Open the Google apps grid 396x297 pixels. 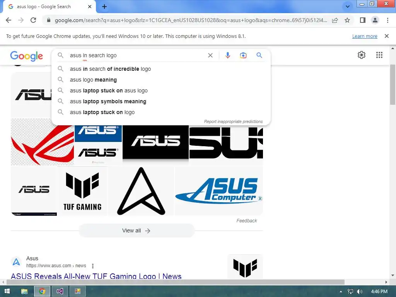[x=379, y=55]
